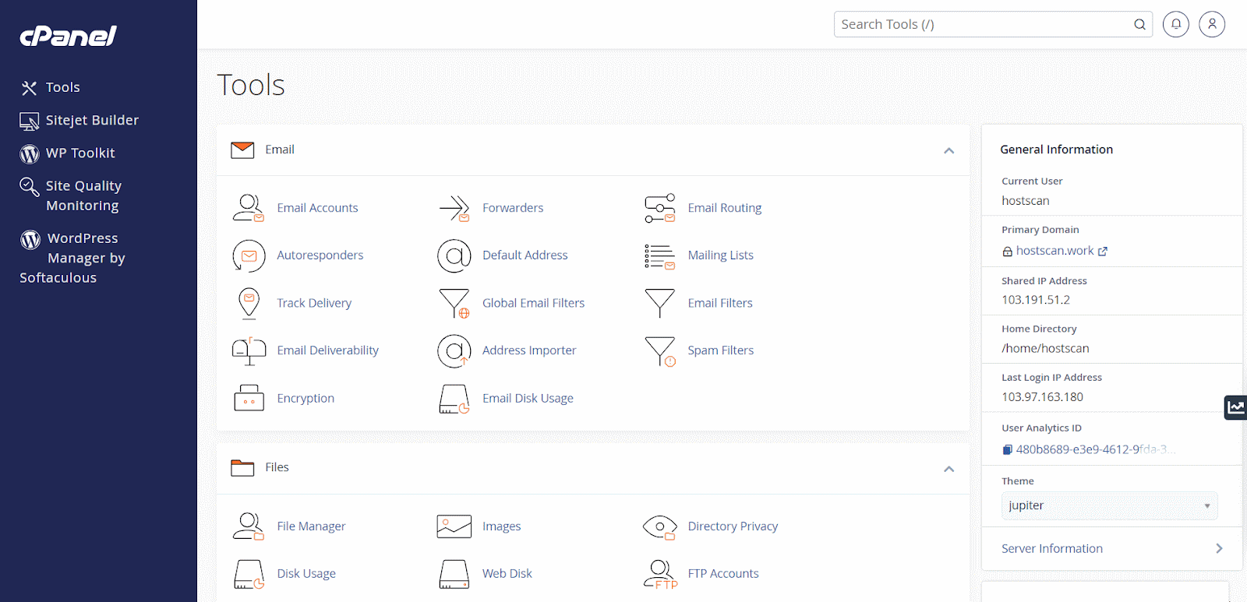Screen dimensions: 1247x602
Task: Click the Encryption icon
Action: click(249, 398)
